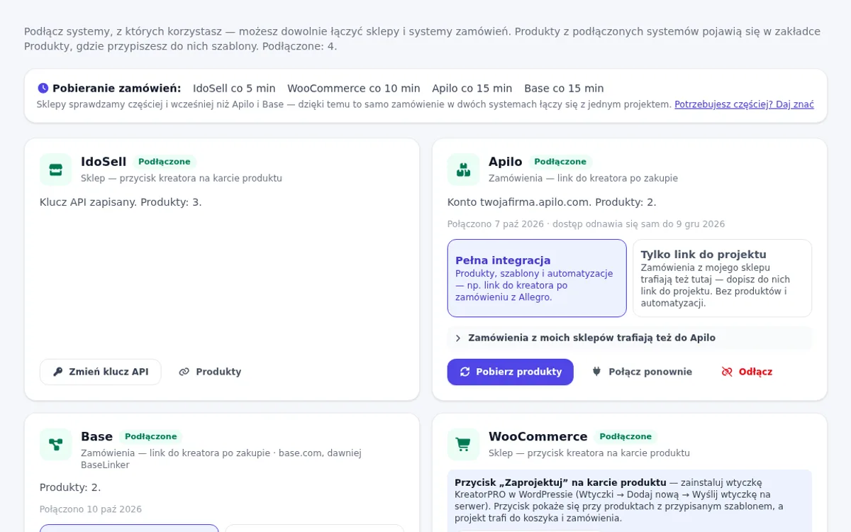Image resolution: width=851 pixels, height=532 pixels.
Task: Click the Base card heading
Action: 96,436
